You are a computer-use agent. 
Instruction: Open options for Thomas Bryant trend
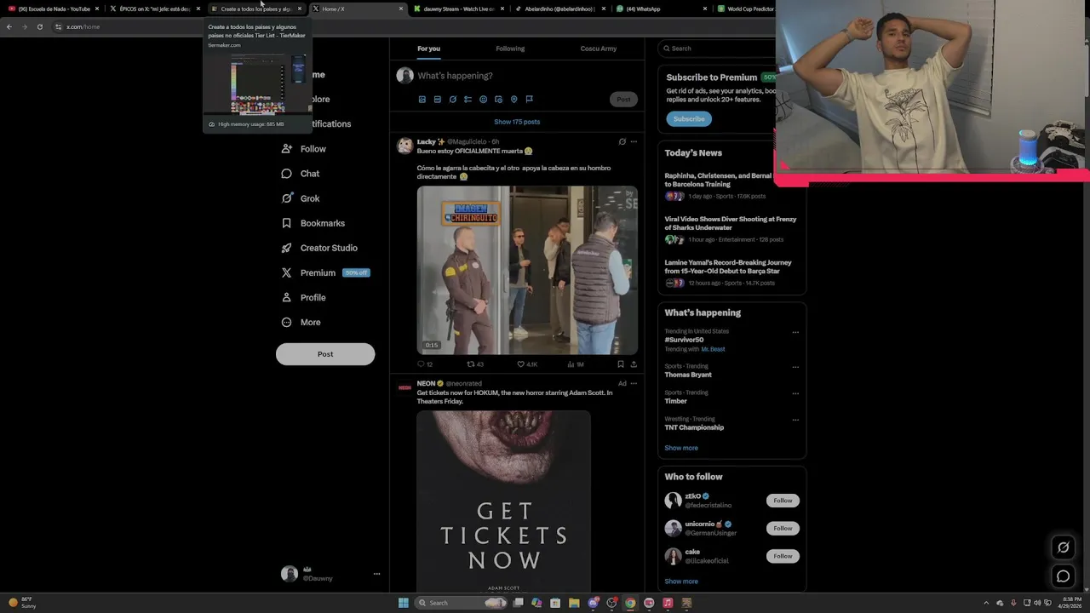[x=795, y=367]
